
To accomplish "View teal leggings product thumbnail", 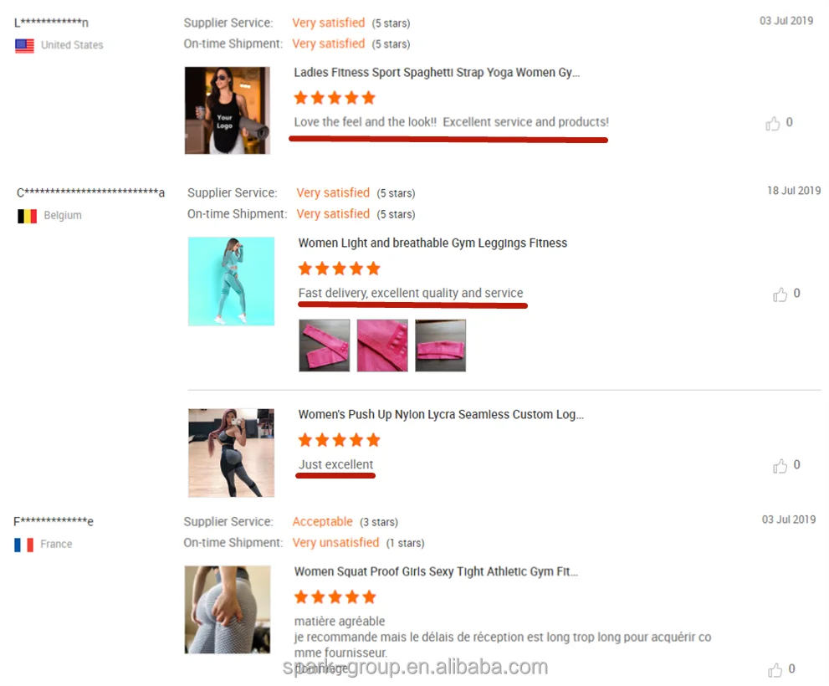I will coord(231,281).
